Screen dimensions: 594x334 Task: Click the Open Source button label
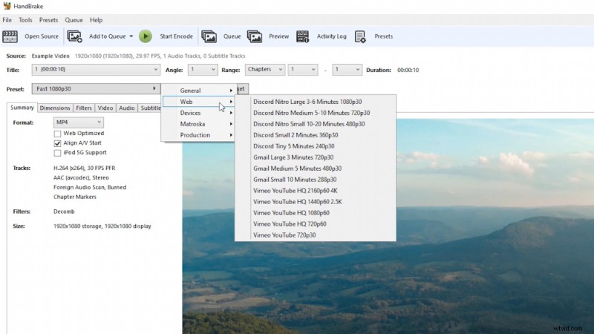pos(42,36)
